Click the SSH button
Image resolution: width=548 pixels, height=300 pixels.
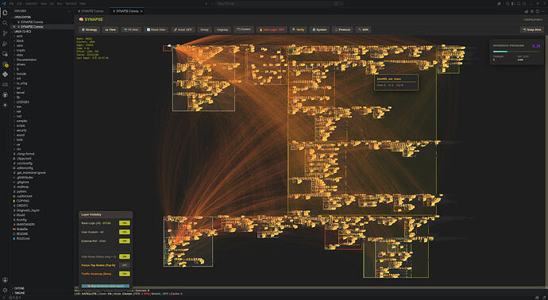(364, 29)
